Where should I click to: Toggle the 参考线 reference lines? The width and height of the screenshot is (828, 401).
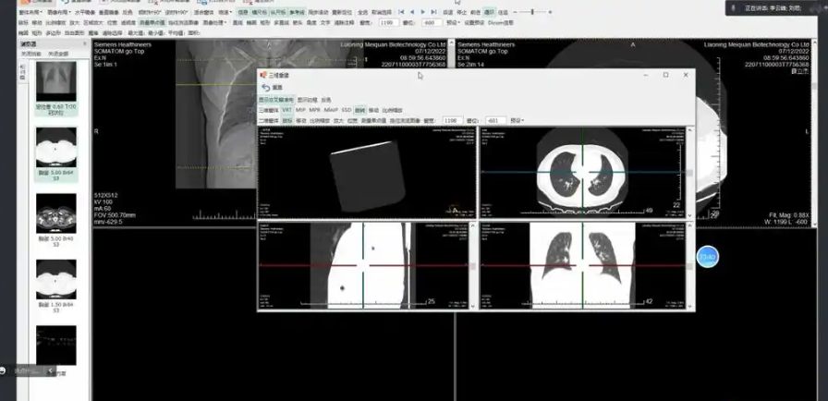(298, 12)
